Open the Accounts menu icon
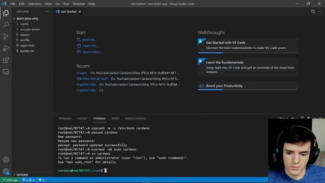 point(6,159)
